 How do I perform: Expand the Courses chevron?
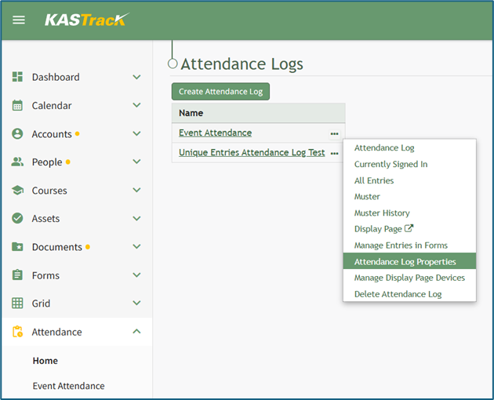click(x=136, y=191)
